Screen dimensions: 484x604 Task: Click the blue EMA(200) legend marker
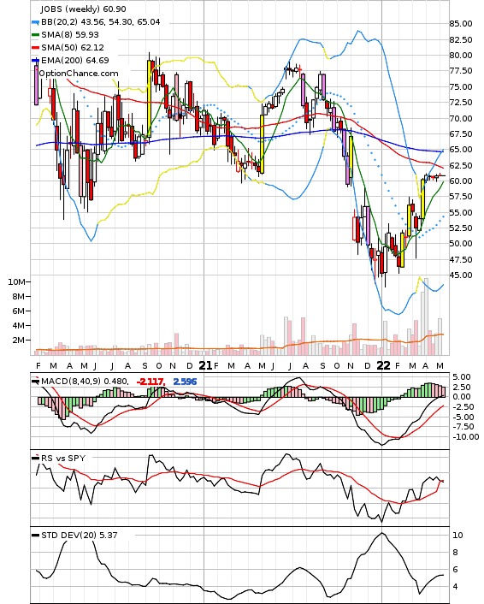pyautogui.click(x=35, y=61)
